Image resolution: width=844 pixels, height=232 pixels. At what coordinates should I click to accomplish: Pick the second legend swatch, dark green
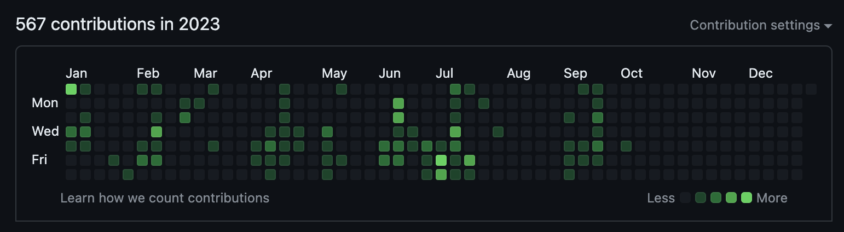click(701, 198)
